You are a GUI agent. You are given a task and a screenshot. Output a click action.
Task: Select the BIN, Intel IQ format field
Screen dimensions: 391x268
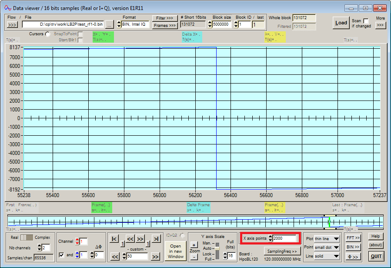(135, 24)
